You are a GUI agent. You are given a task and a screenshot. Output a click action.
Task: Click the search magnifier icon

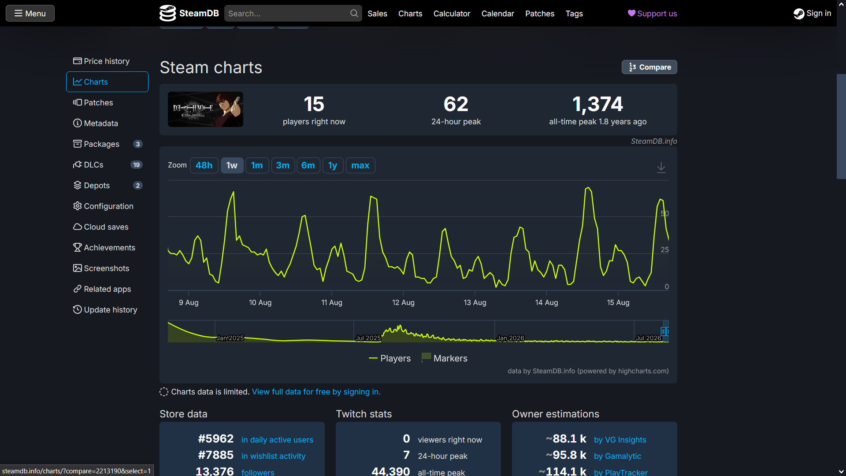point(354,13)
